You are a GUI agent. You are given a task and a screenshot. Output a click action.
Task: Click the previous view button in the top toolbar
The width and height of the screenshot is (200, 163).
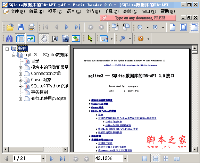click(x=91, y=27)
